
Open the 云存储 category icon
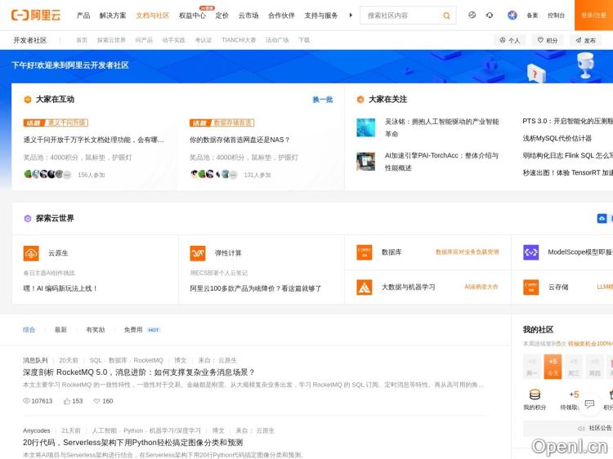tap(531, 287)
